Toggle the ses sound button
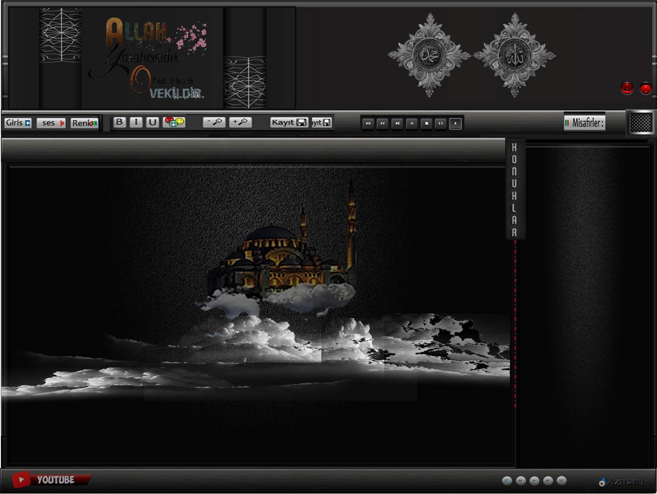The height and width of the screenshot is (494, 657). [x=51, y=123]
